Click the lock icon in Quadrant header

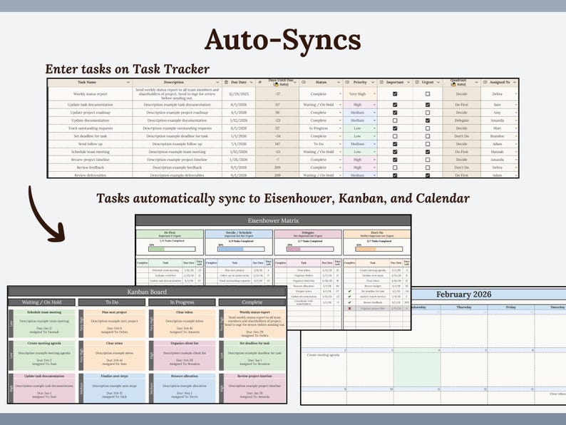[x=453, y=84]
